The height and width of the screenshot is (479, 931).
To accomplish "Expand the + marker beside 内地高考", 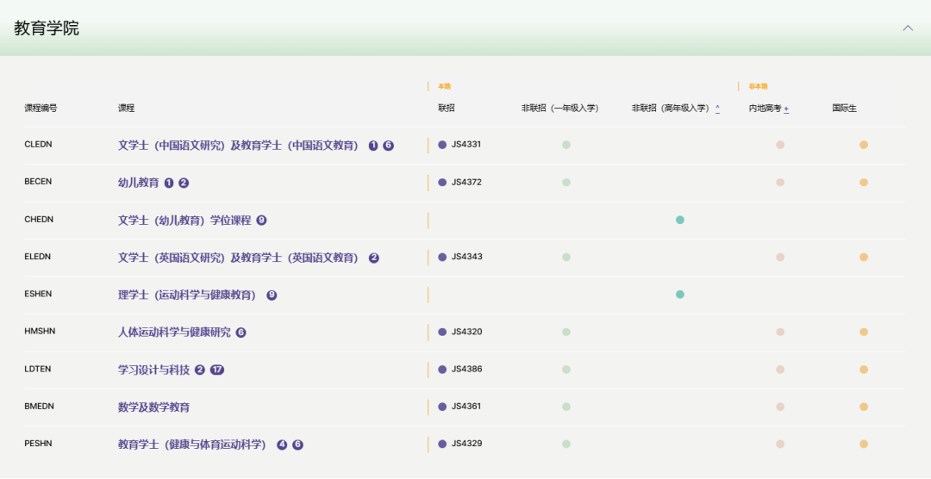I will (786, 109).
